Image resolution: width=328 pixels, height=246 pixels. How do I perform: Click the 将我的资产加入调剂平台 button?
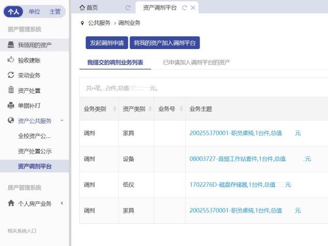(x=165, y=43)
